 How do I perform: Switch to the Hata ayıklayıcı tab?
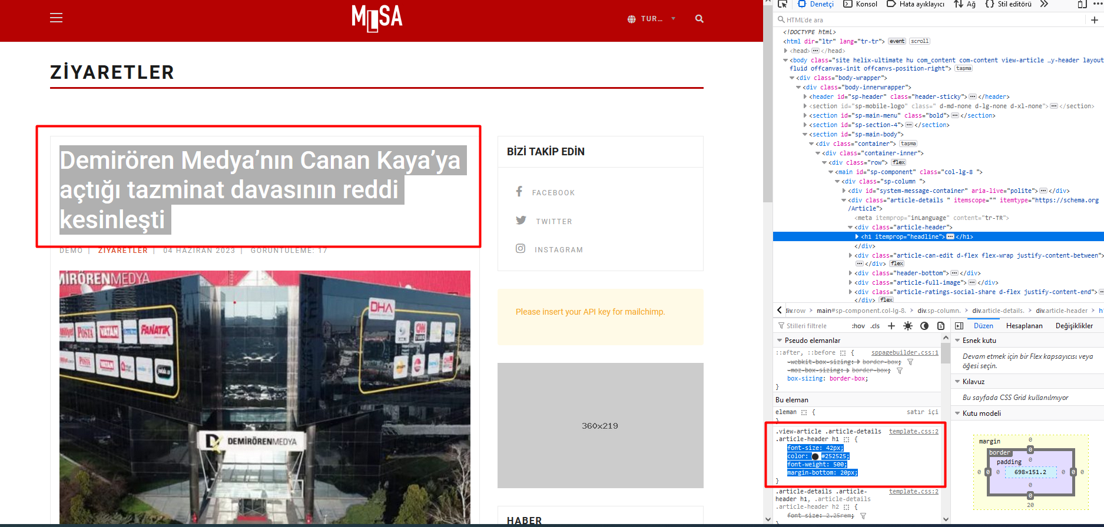coord(916,4)
